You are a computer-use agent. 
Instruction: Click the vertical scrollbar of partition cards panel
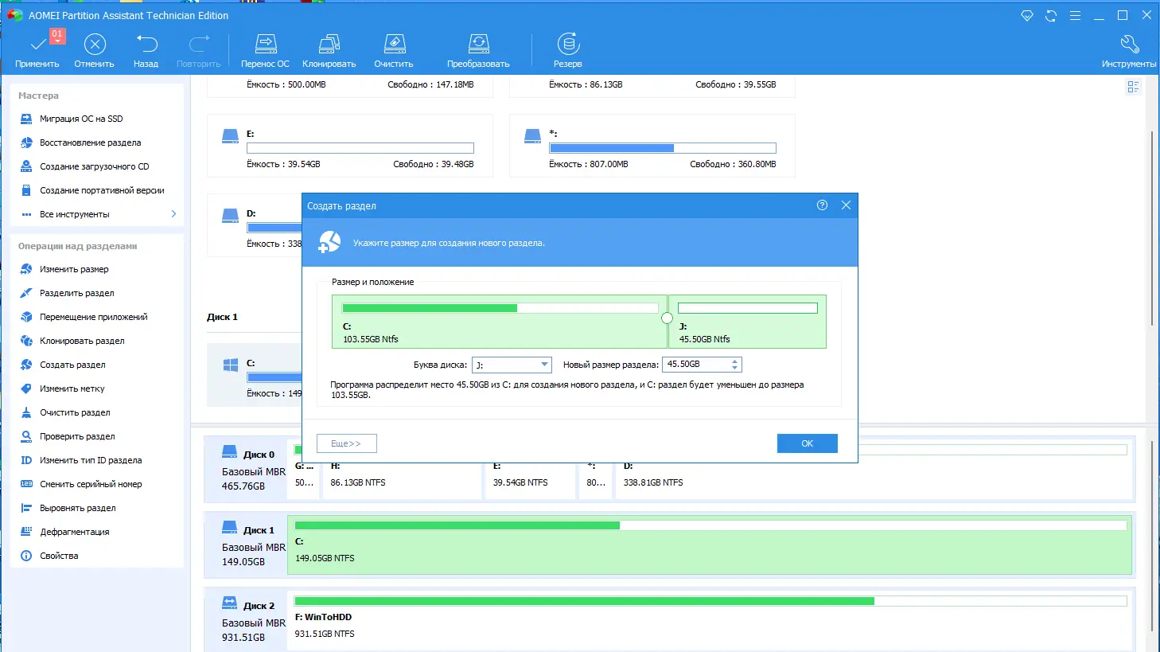point(1152,227)
